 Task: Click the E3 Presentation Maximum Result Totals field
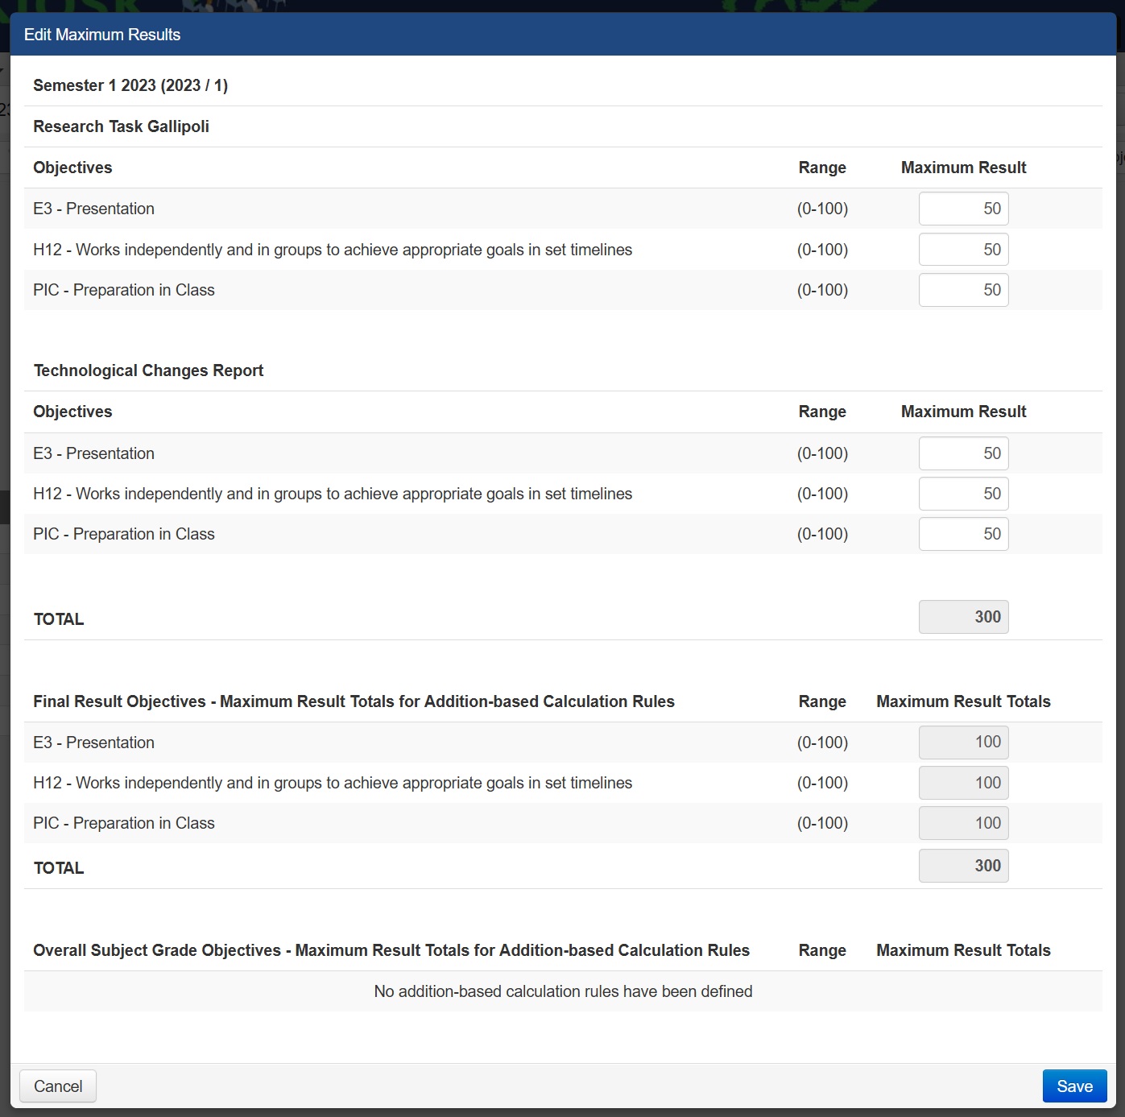(x=963, y=742)
